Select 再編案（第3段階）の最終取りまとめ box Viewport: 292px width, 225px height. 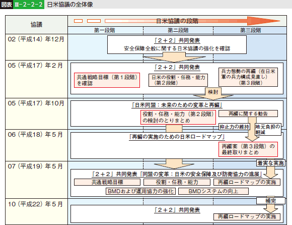tap(248, 149)
